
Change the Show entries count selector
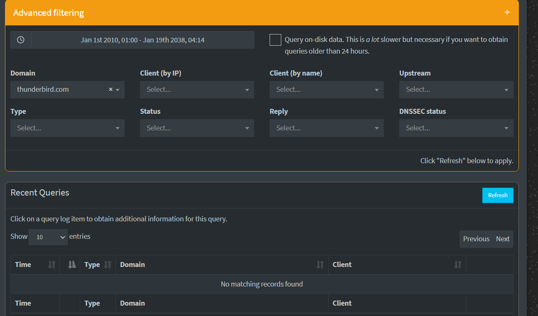(48, 237)
